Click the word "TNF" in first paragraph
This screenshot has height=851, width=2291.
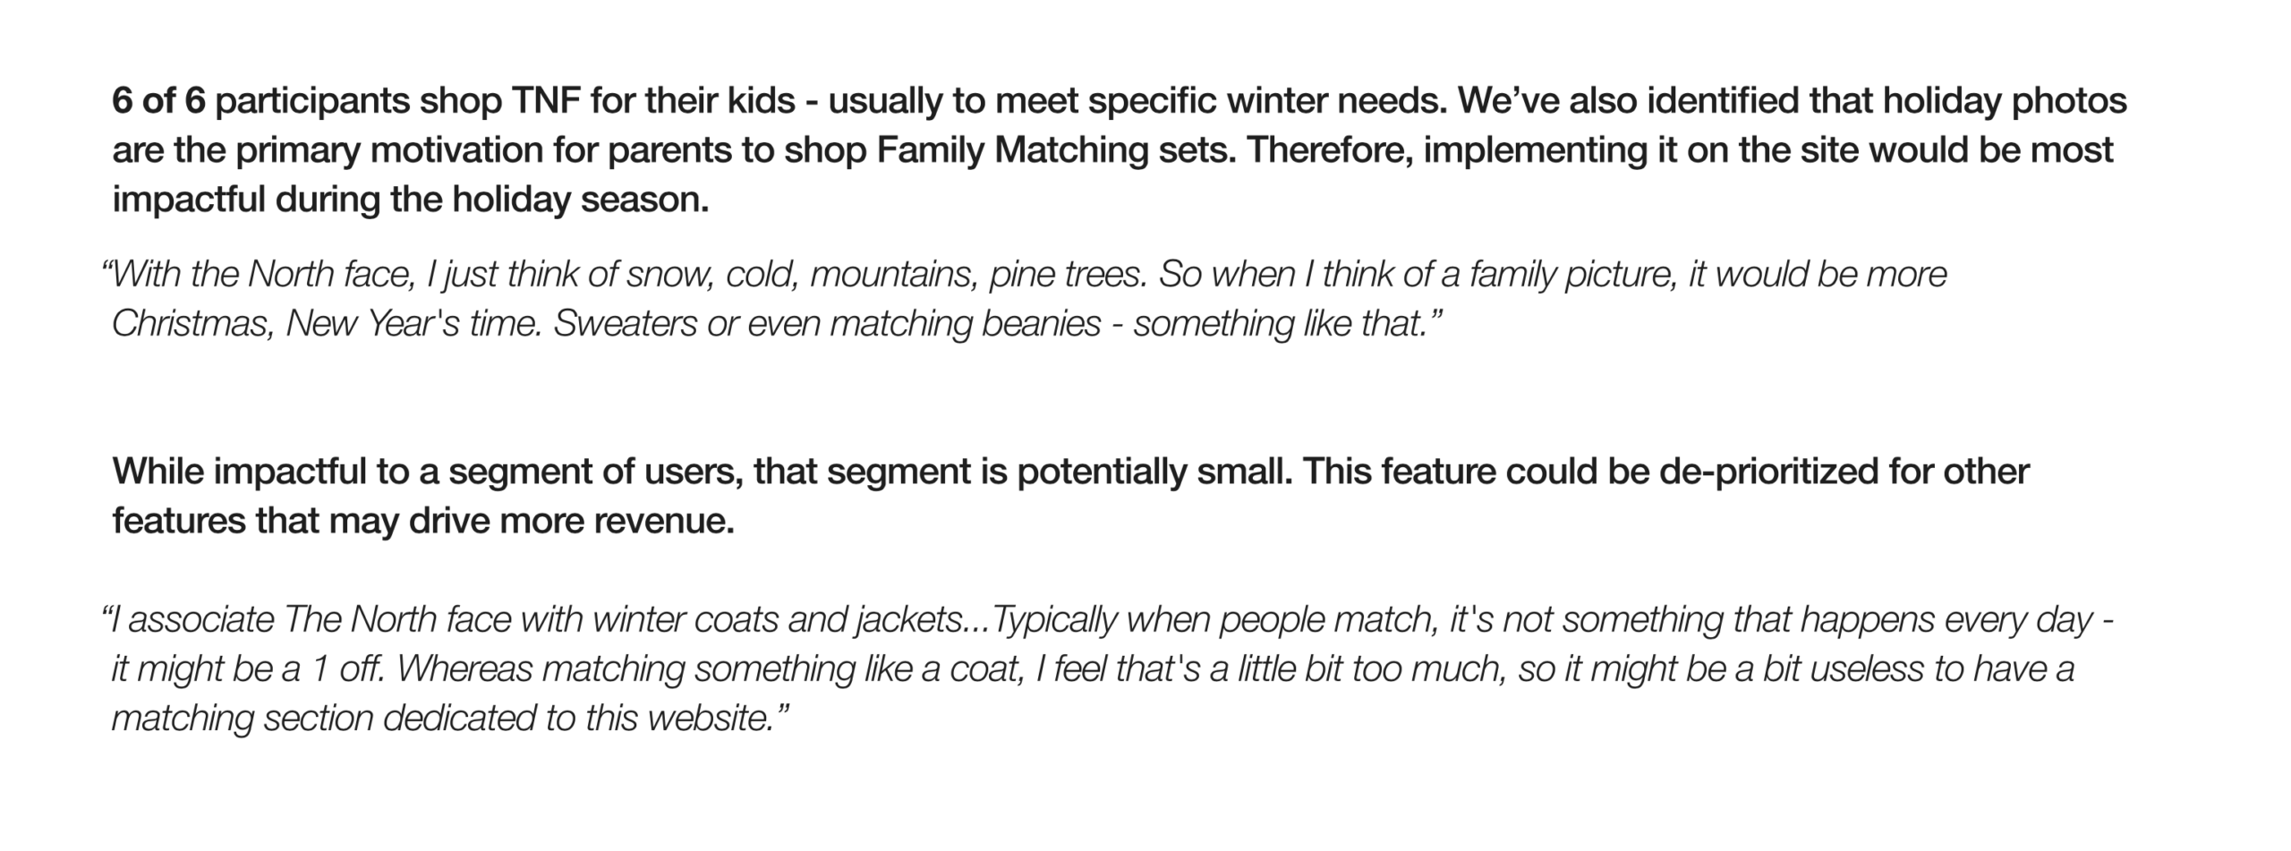[x=546, y=100]
